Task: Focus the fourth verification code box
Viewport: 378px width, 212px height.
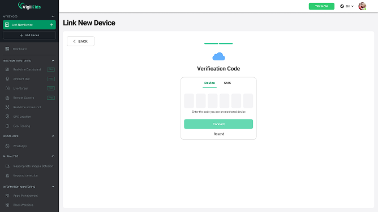Action: point(225,101)
